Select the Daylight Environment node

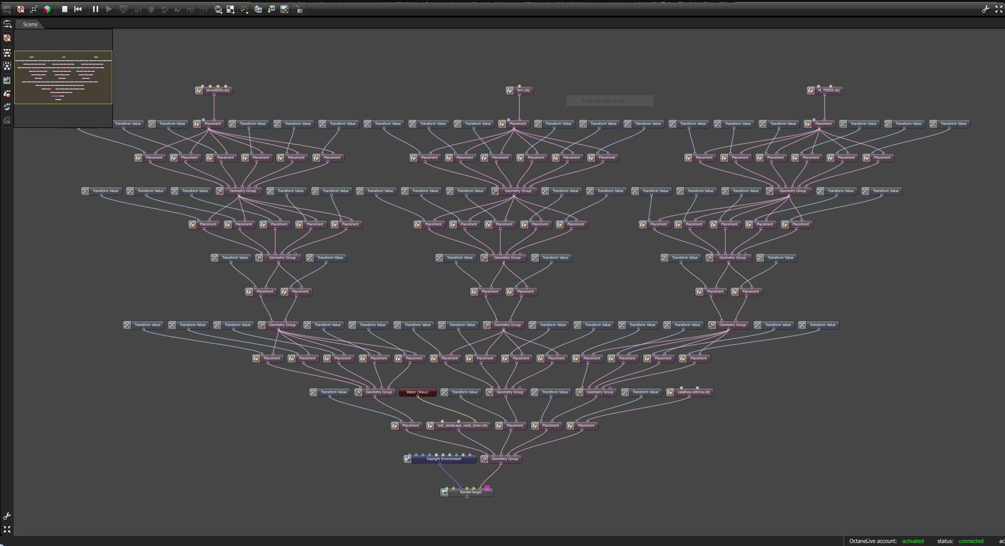click(x=443, y=459)
